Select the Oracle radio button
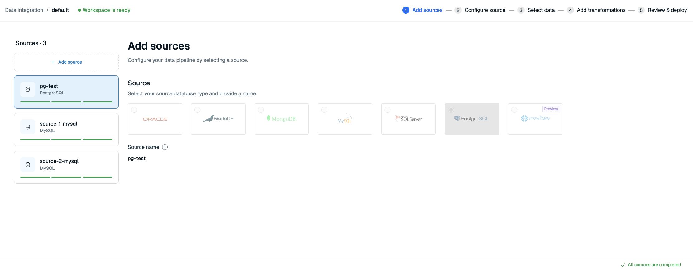This screenshot has width=693, height=271. [134, 110]
